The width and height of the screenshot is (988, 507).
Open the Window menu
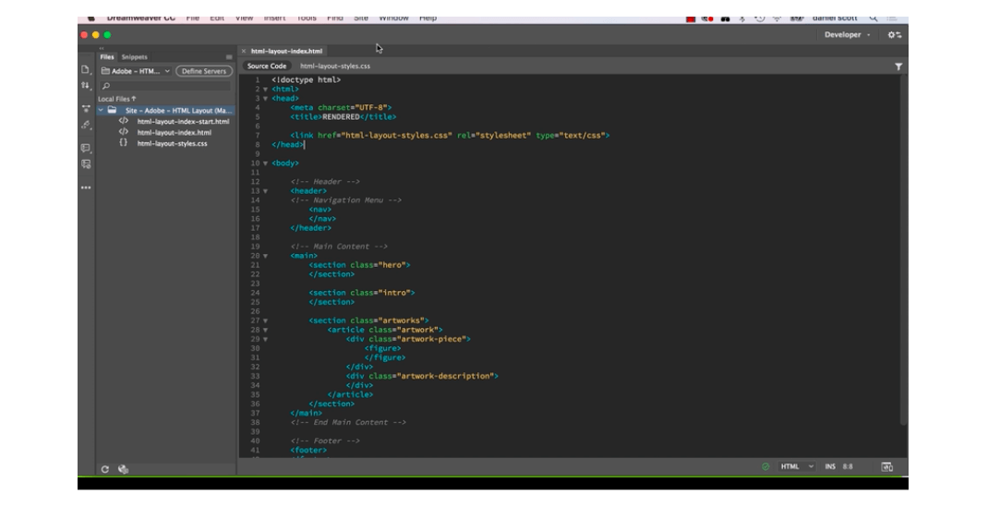393,18
